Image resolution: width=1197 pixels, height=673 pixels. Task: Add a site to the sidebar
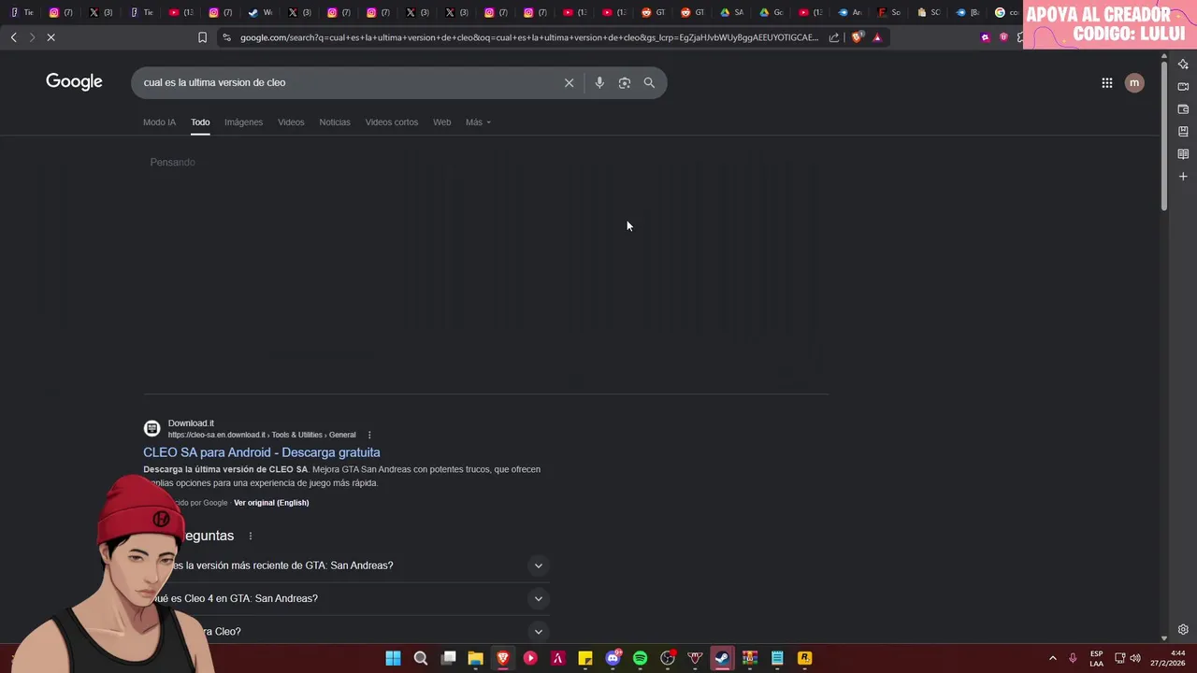pos(1183,177)
